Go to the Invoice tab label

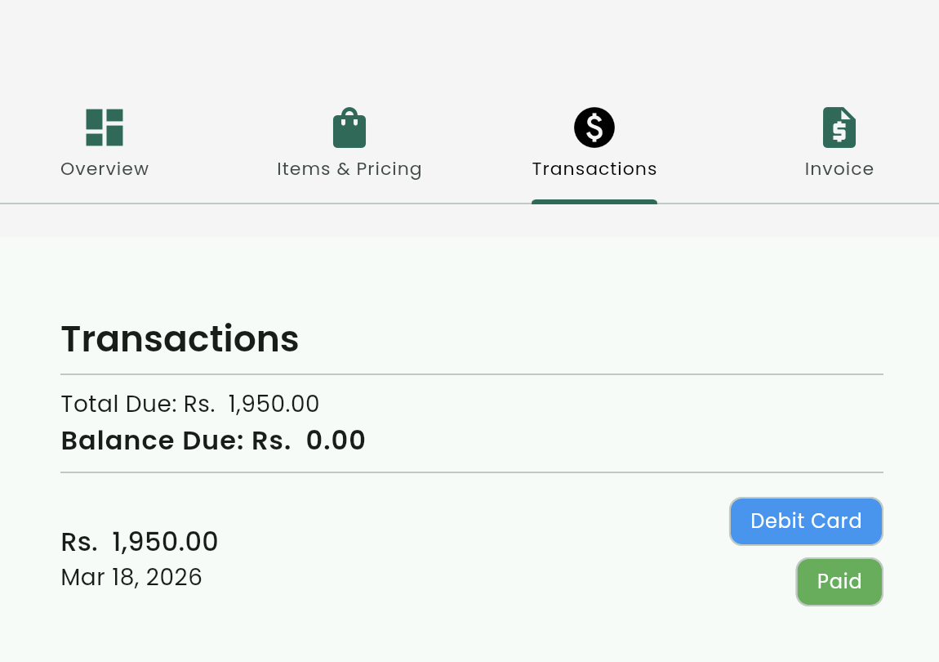click(x=839, y=169)
